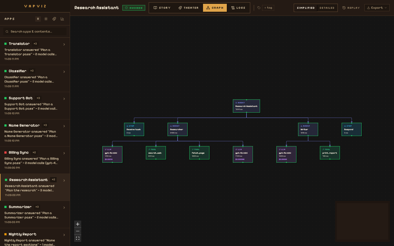
Task: Click the theater masks icon in Apps header
Action: [54, 19]
